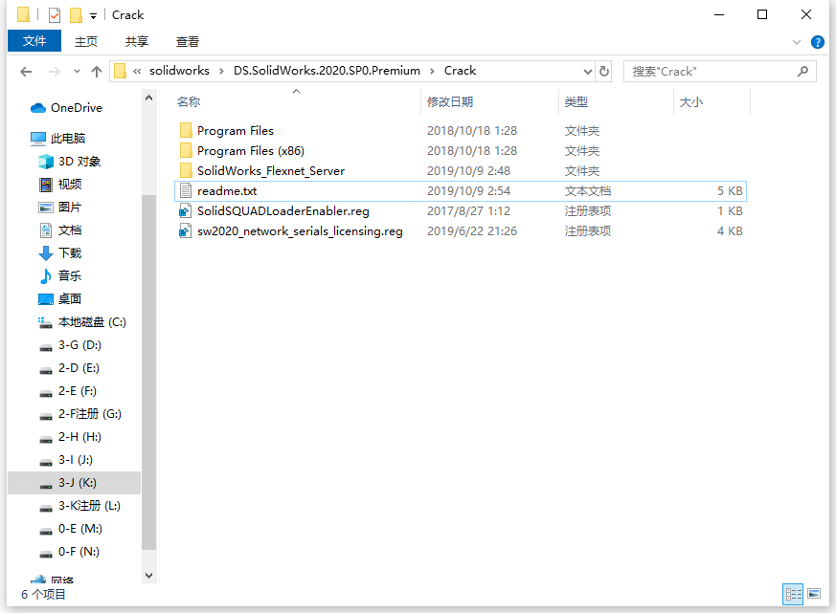Image resolution: width=836 pixels, height=613 pixels.
Task: Select the sw2020_network_serials_licensing.reg file icon
Action: click(x=186, y=231)
